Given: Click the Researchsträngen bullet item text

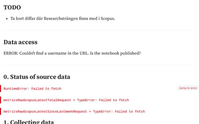Looking at the screenshot, I should pyautogui.click(x=63, y=19).
